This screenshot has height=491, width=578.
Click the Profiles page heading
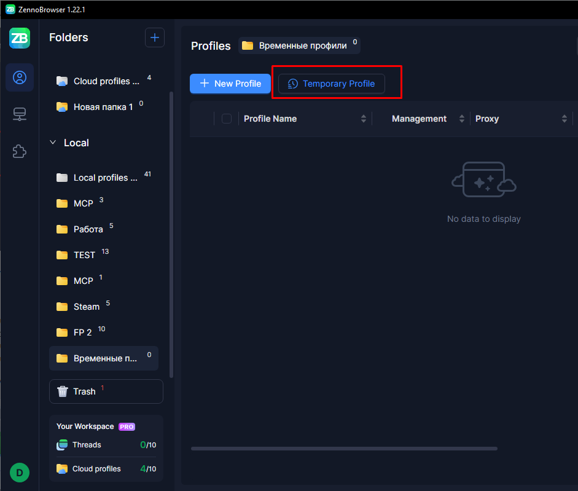[x=211, y=45]
